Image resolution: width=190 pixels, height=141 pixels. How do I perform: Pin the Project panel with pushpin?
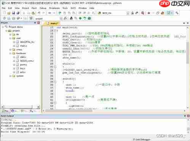35,23
